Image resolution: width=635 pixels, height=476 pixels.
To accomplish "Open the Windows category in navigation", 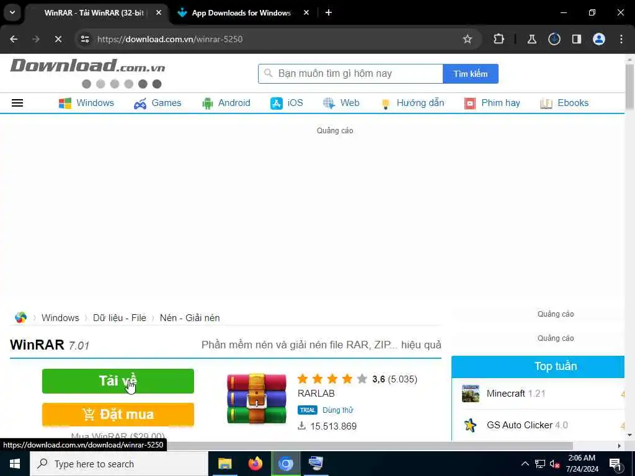I will click(86, 103).
